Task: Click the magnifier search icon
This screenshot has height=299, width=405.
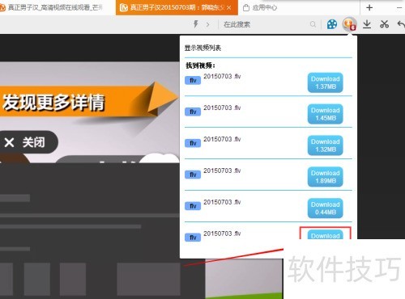Action: tap(313, 24)
